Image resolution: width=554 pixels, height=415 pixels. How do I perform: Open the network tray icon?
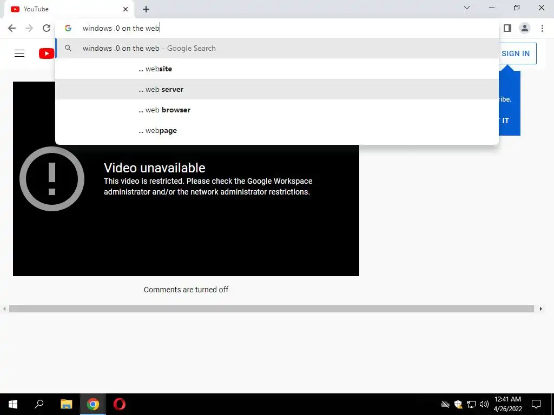471,404
